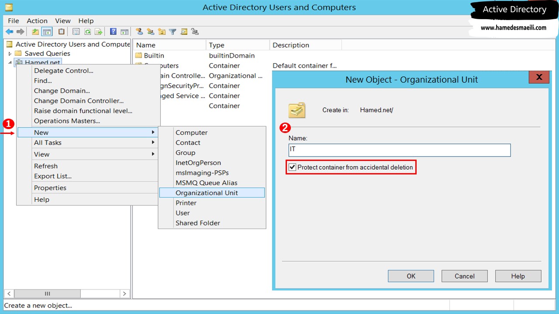Click the Name input field containing IT
The height and width of the screenshot is (314, 559).
pyautogui.click(x=400, y=150)
